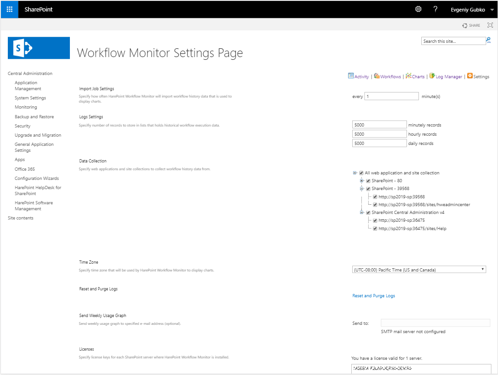Uncheck the http://sp2019-sp:36475/sites/Help checkbox
Image resolution: width=498 pixels, height=375 pixels.
pyautogui.click(x=375, y=228)
